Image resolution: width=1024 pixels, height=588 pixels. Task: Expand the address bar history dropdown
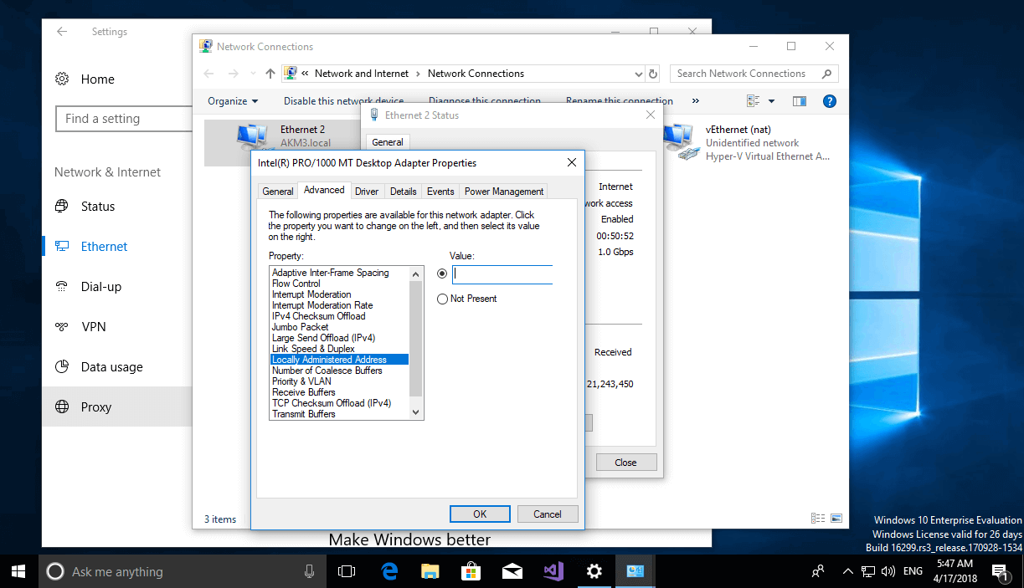[639, 74]
